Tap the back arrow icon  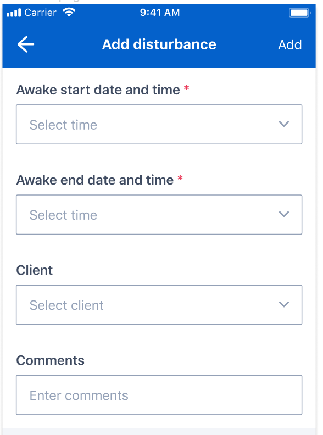click(x=25, y=44)
